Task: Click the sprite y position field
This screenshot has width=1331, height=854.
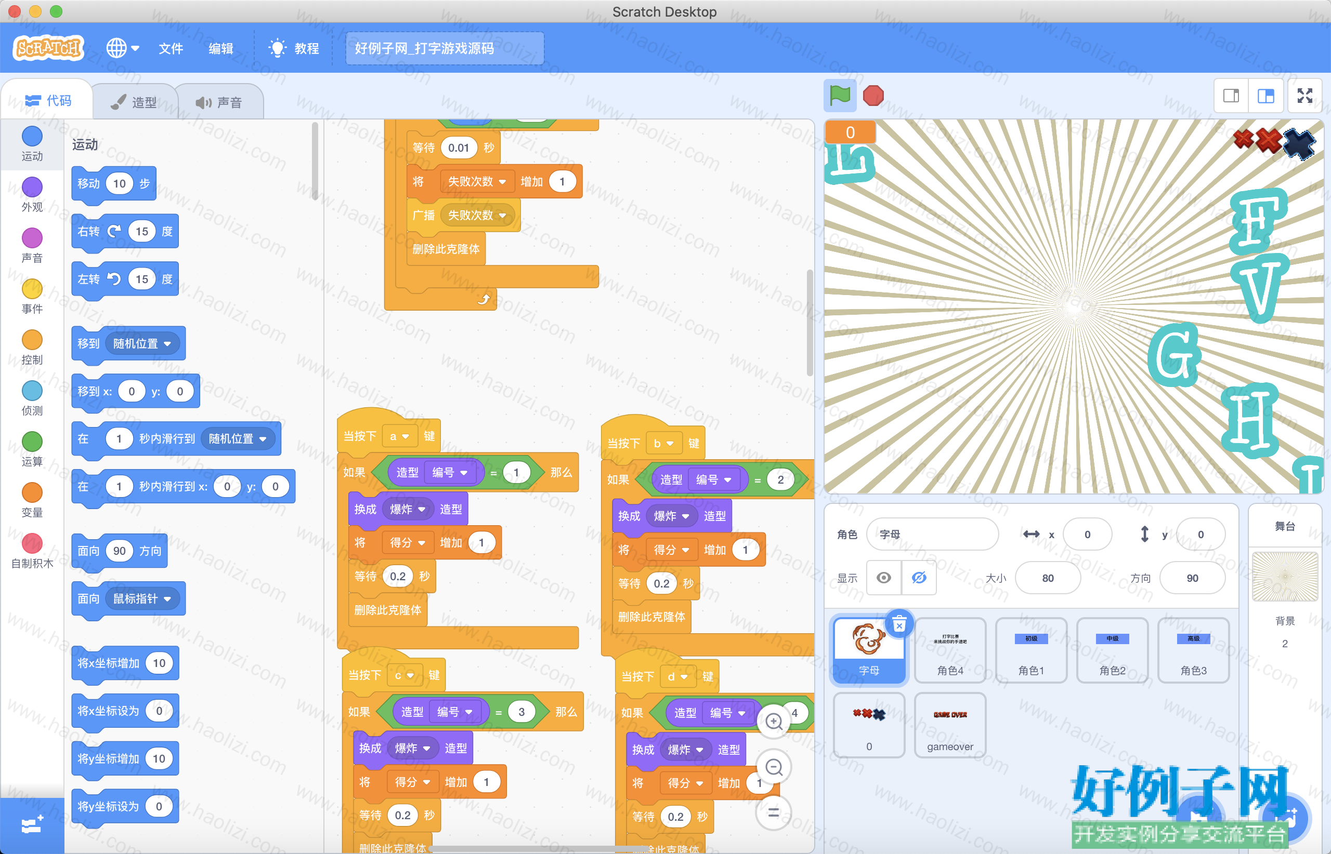Action: pos(1200,534)
